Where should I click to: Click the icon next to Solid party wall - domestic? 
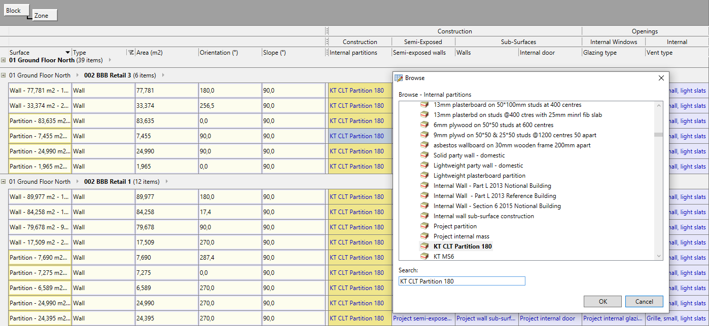coord(424,155)
